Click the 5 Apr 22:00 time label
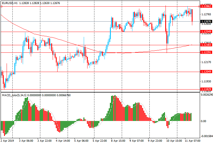Image resolution: width=213 pixels, height=144 pixels. [100, 141]
